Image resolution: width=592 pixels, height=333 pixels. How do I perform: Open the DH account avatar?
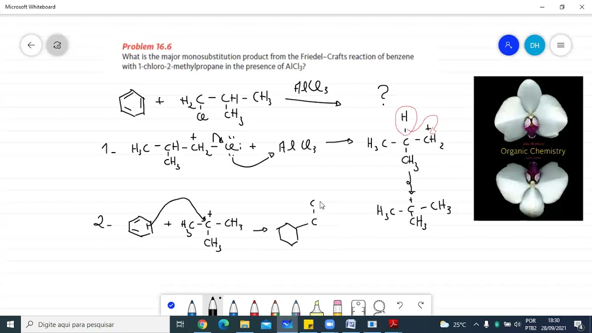(535, 45)
